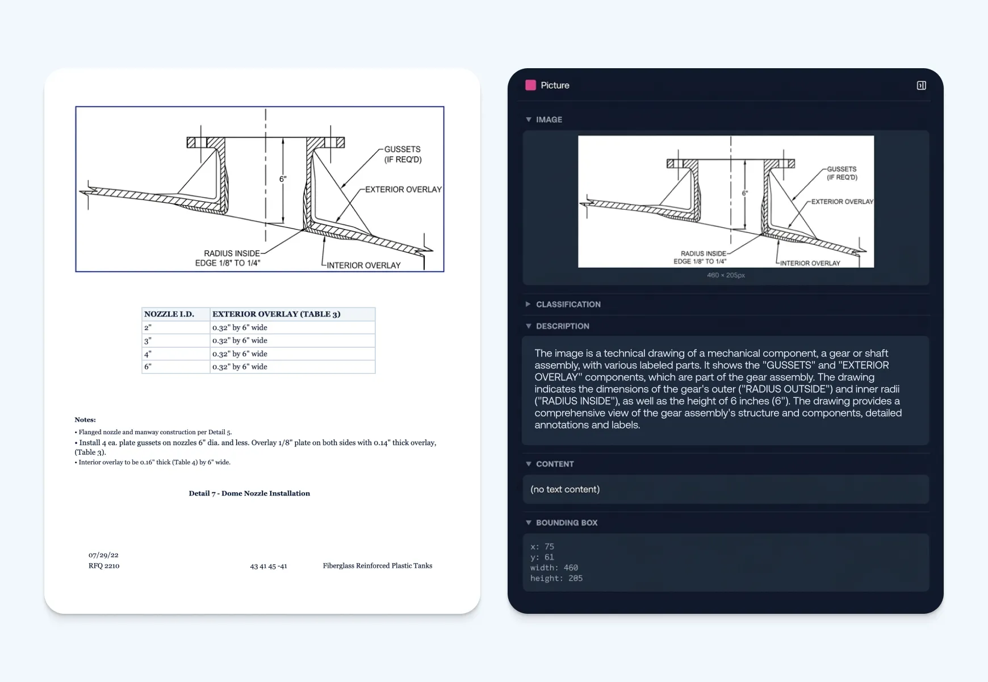Click 'Fiberglass Reinforced Plastic Tanks' footer text
This screenshot has width=988, height=682.
(378, 565)
